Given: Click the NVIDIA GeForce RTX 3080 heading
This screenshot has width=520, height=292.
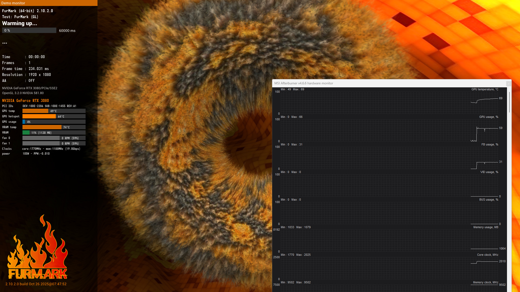Looking at the screenshot, I should point(25,101).
